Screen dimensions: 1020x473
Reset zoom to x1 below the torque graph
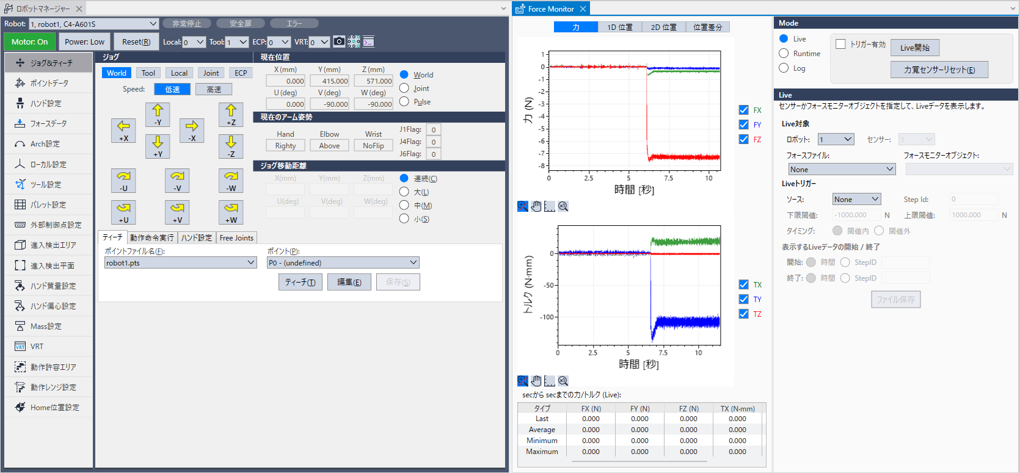pos(563,381)
